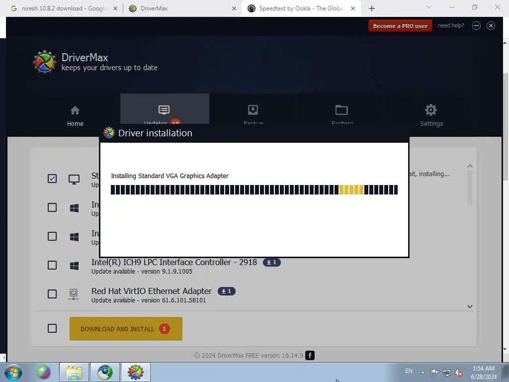Check the Intel ICH9 LPC Interface Controller checkbox
The height and width of the screenshot is (382, 509).
pos(52,265)
